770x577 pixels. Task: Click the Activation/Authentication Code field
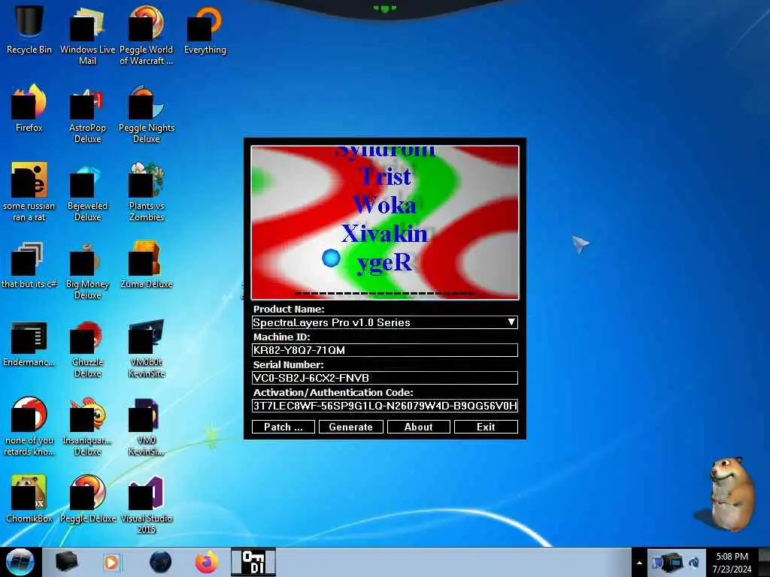384,406
